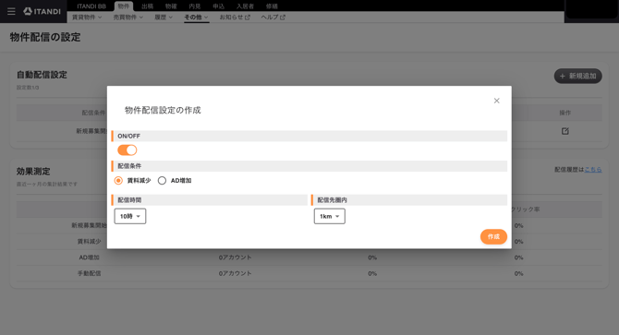
Task: Select the AD増加 radio option
Action: [162, 181]
